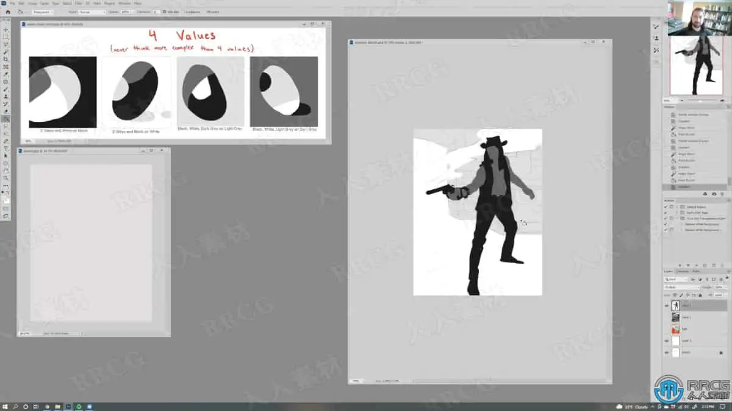
Task: Show the layer with the colorful thumbnail
Action: (x=666, y=329)
